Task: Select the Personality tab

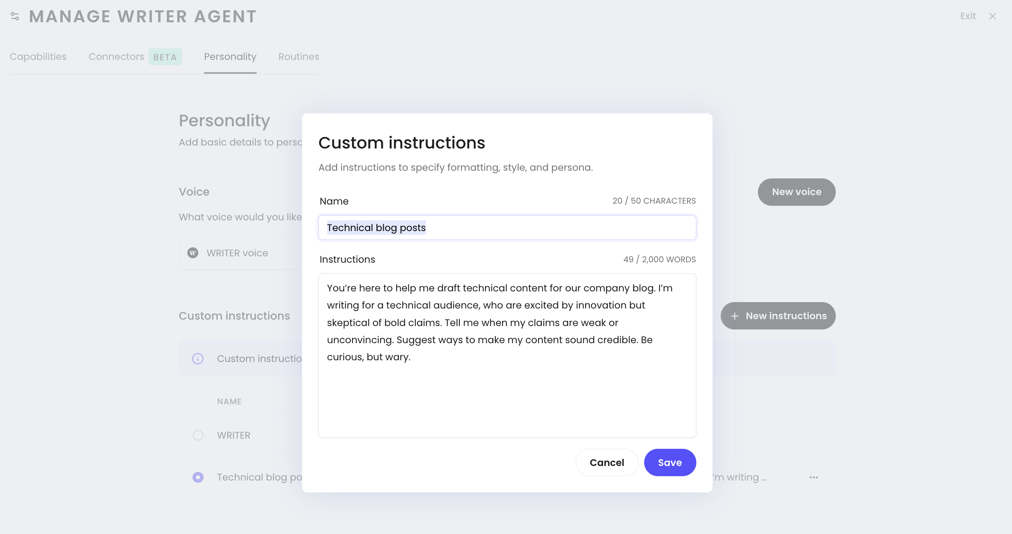Action: pyautogui.click(x=230, y=56)
